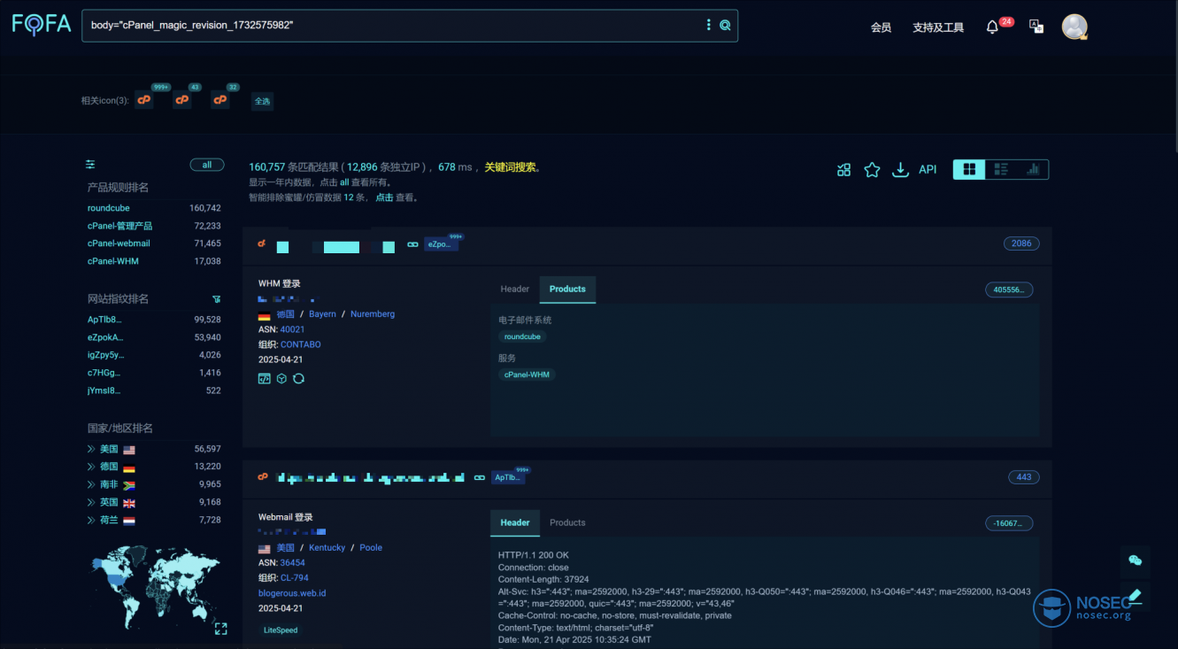1178x649 pixels.
Task: Click the port 2086 badge
Action: coord(1021,243)
